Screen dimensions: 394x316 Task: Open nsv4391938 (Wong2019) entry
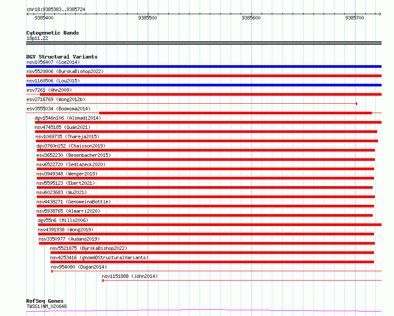[66, 230]
